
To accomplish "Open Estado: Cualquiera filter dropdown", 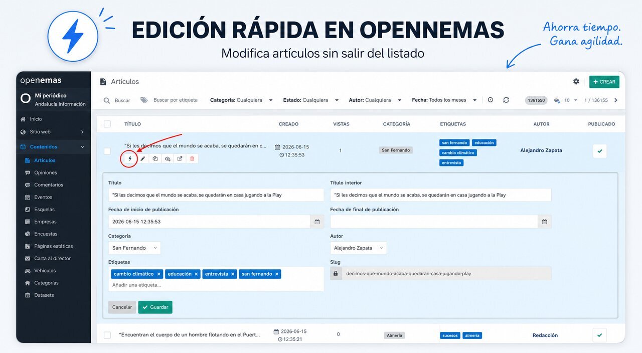I will pos(311,100).
